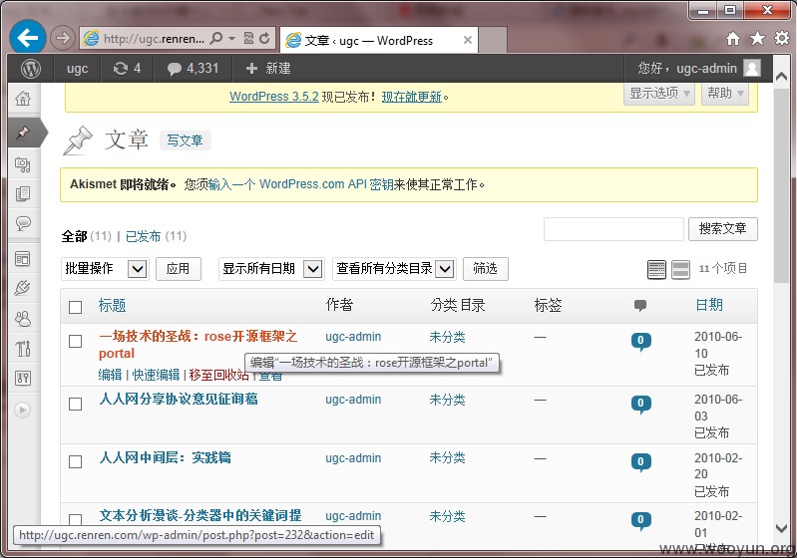This screenshot has width=797, height=558.
Task: Open post 人人网分享协议意见征询稿
Action: click(x=179, y=400)
